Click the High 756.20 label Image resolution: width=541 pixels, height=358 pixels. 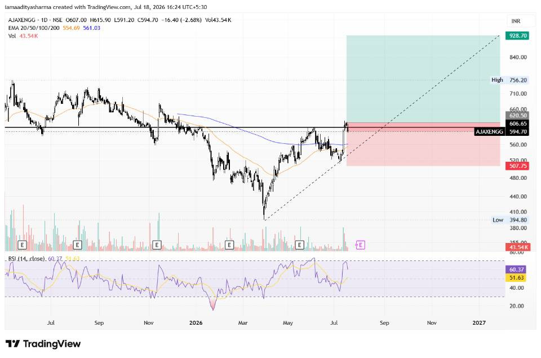509,80
